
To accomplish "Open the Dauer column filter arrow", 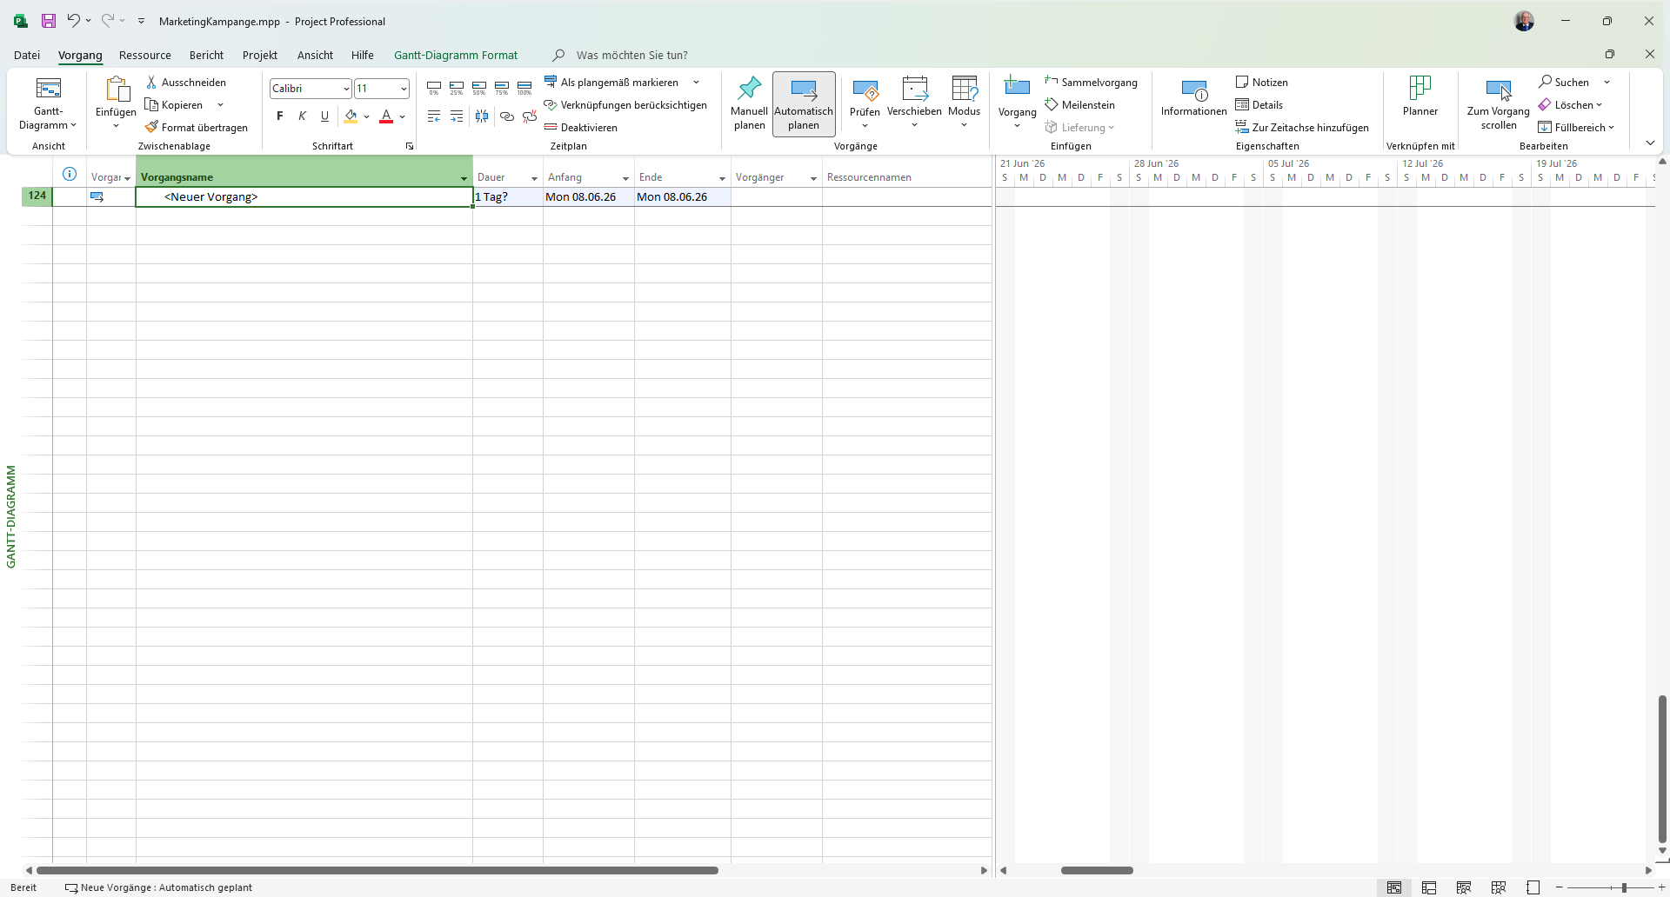I will [534, 178].
